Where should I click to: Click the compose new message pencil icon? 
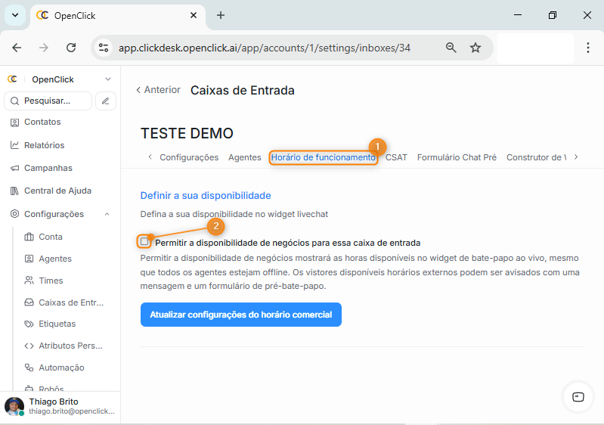pos(106,101)
